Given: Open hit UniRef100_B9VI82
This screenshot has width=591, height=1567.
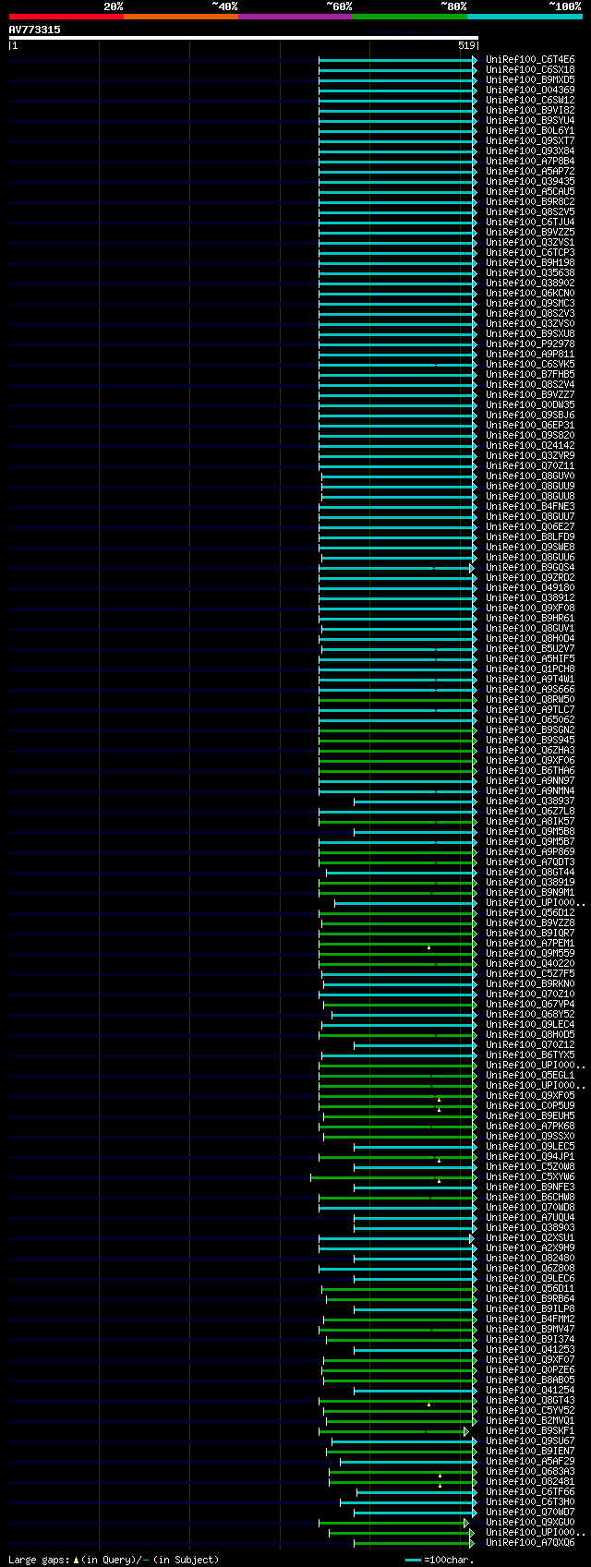Looking at the screenshot, I should click(x=530, y=110).
